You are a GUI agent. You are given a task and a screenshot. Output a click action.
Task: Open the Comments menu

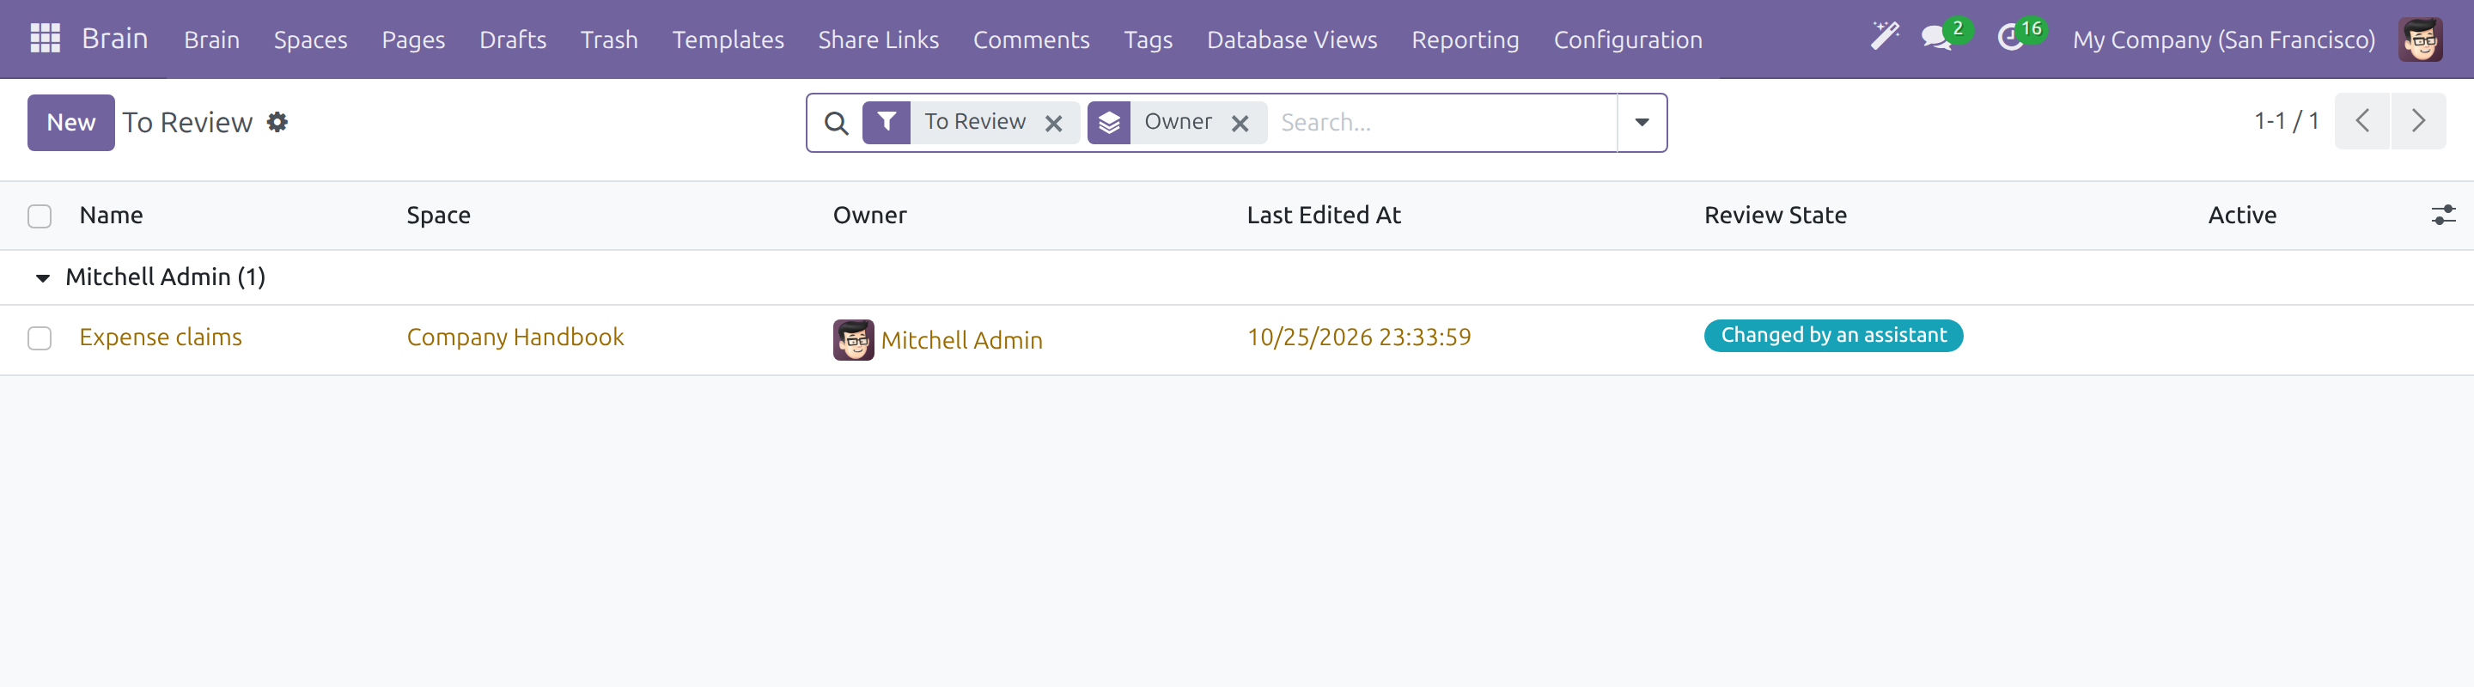(1032, 40)
